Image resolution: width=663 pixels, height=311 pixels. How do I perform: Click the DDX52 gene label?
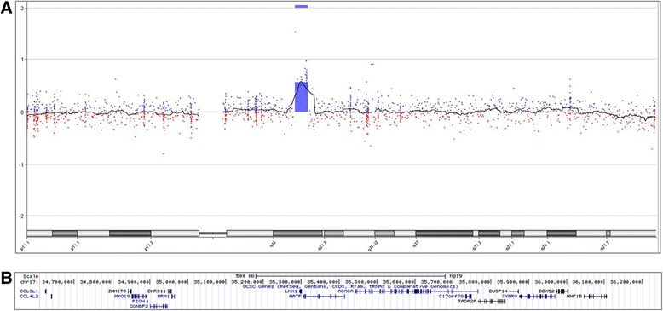pos(547,291)
